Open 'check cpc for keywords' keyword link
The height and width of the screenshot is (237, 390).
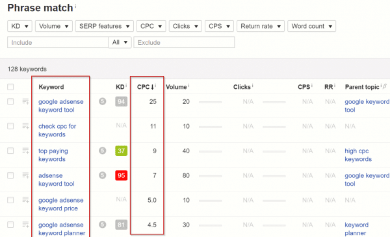pyautogui.click(x=57, y=130)
